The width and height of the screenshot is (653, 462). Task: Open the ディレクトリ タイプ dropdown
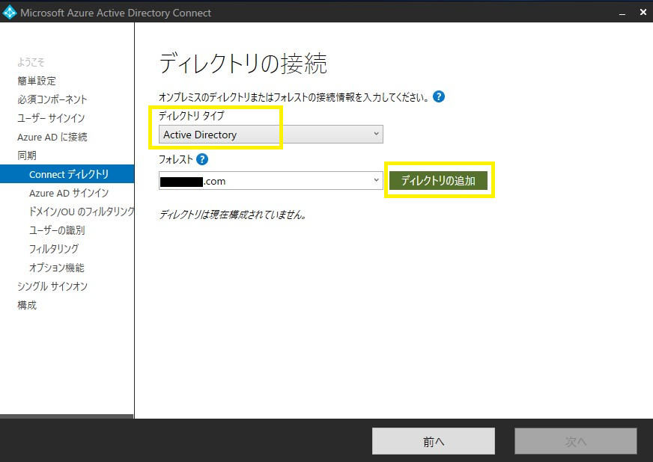pyautogui.click(x=270, y=135)
